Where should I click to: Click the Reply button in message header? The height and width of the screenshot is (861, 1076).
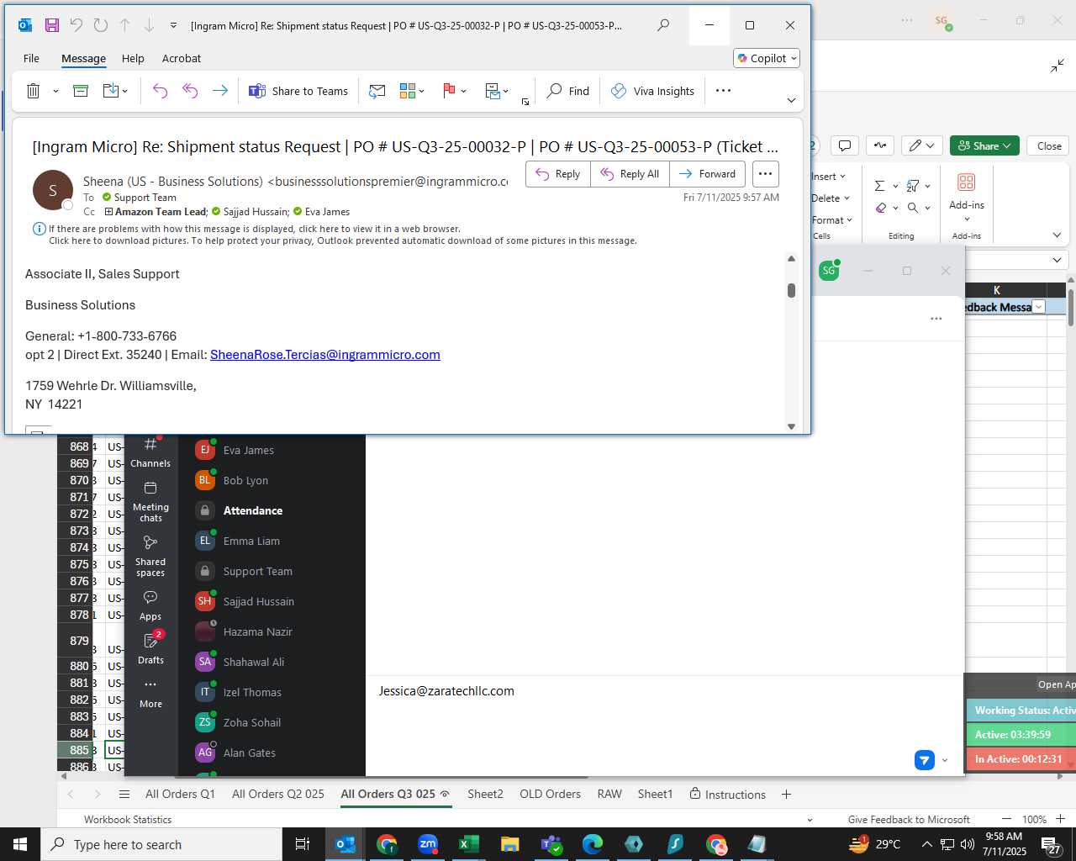pos(558,174)
